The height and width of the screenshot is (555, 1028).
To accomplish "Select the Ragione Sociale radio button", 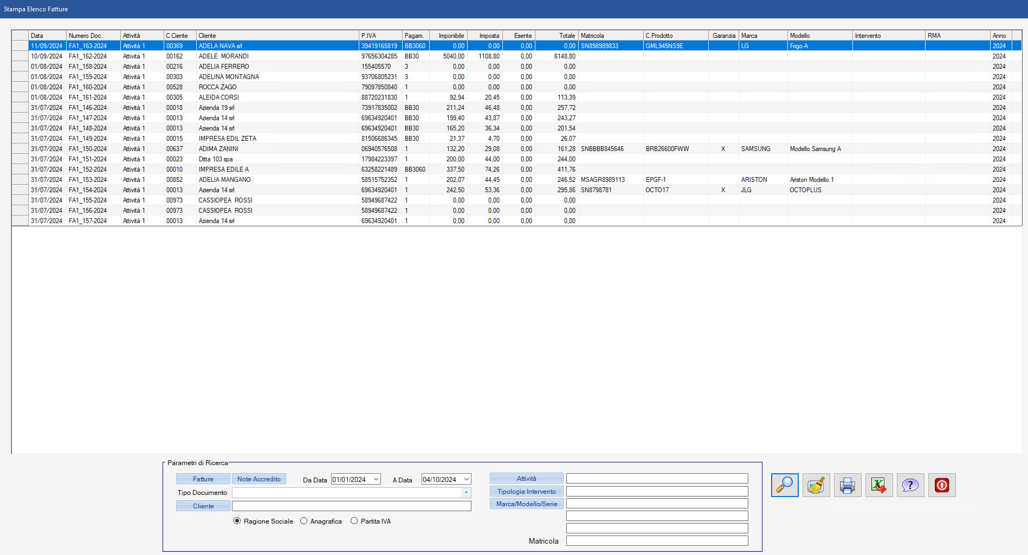I will click(x=237, y=521).
